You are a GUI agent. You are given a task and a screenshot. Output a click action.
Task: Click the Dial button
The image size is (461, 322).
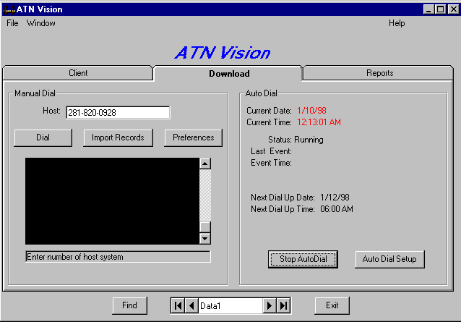click(43, 137)
